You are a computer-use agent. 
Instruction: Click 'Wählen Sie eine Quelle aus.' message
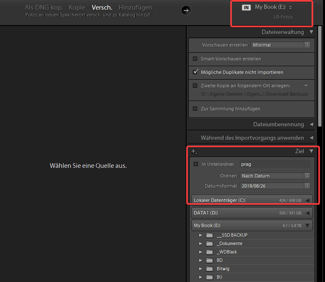tap(88, 166)
